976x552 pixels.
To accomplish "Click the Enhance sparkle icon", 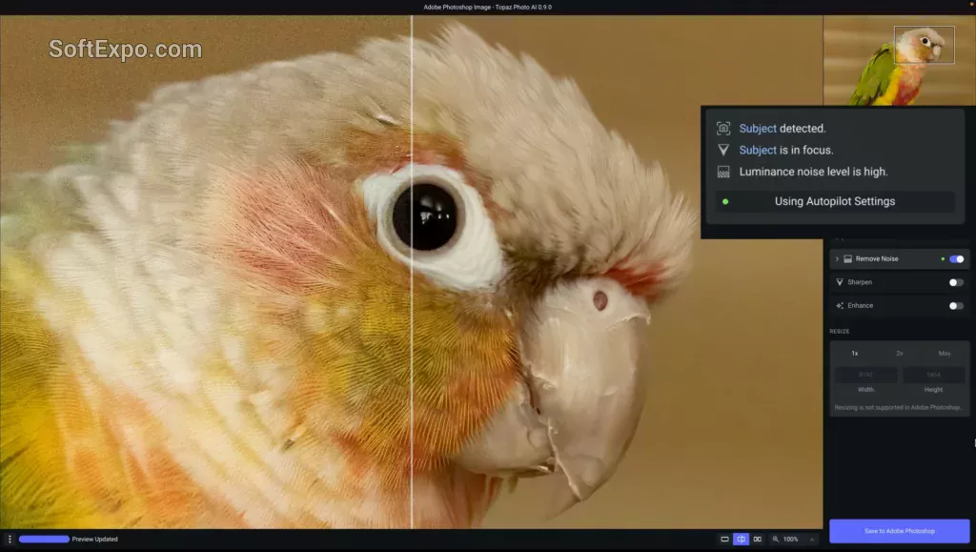I will click(840, 306).
